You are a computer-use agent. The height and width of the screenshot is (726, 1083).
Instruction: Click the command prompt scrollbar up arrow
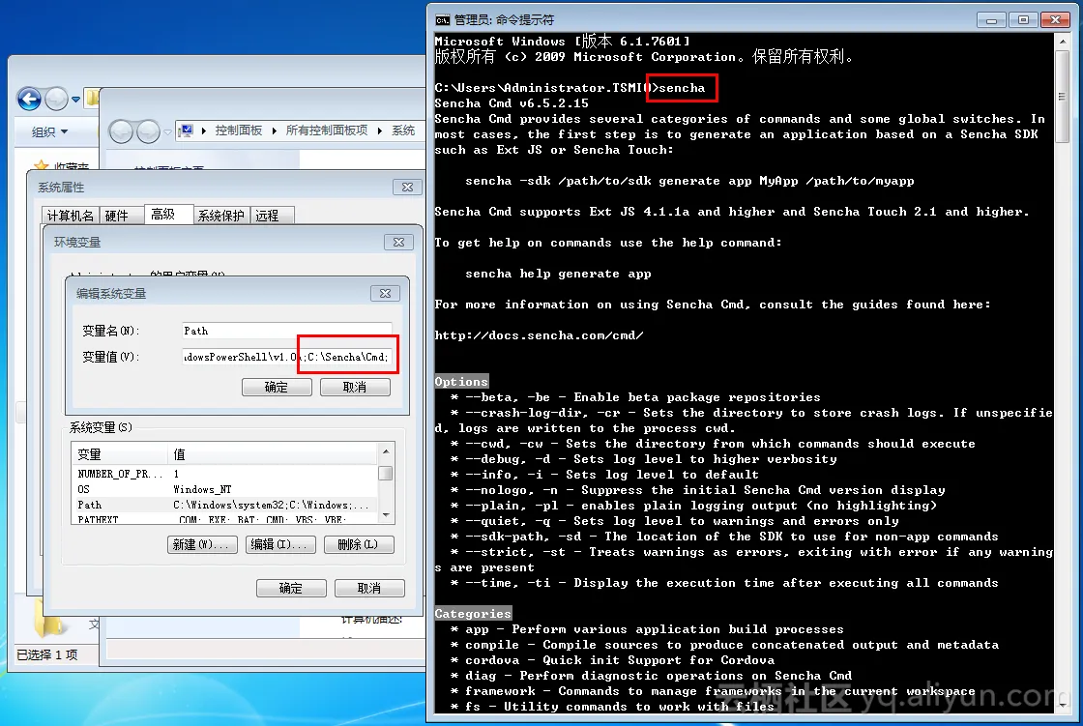(x=1063, y=43)
